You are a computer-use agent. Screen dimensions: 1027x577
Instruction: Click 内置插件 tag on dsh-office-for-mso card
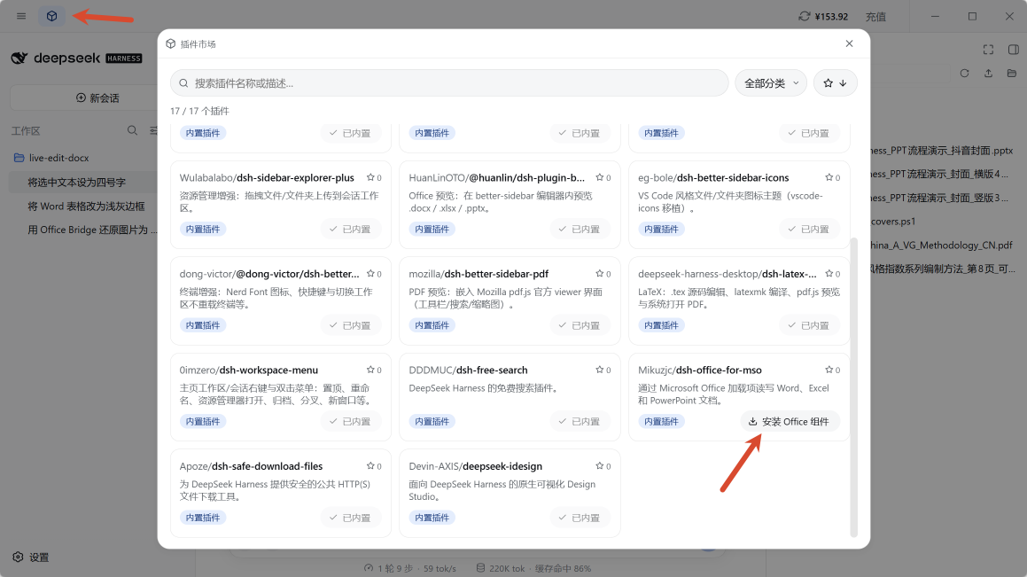(661, 421)
